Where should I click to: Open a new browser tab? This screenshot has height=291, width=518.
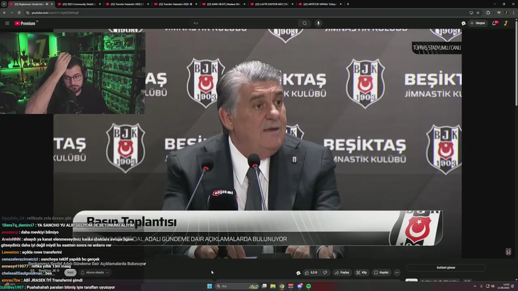pos(348,4)
